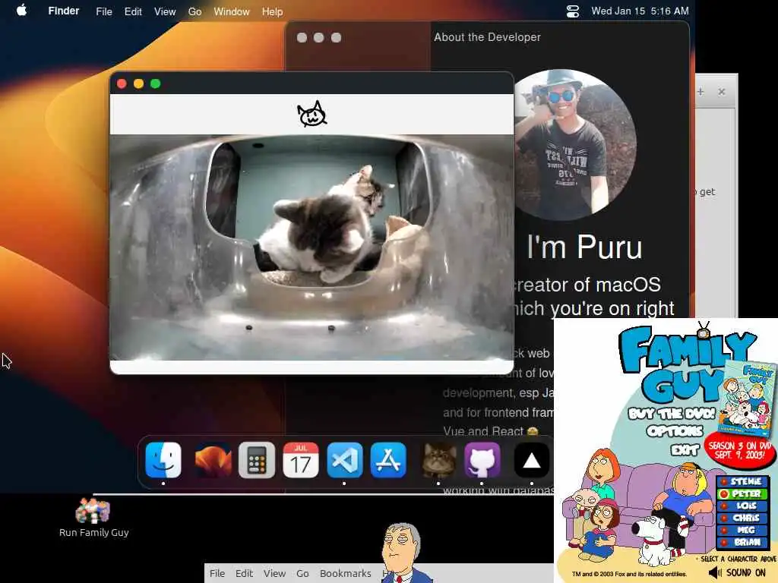Screen dimensions: 778x583
Task: Open the View menu in macOS menu bar
Action: [165, 11]
